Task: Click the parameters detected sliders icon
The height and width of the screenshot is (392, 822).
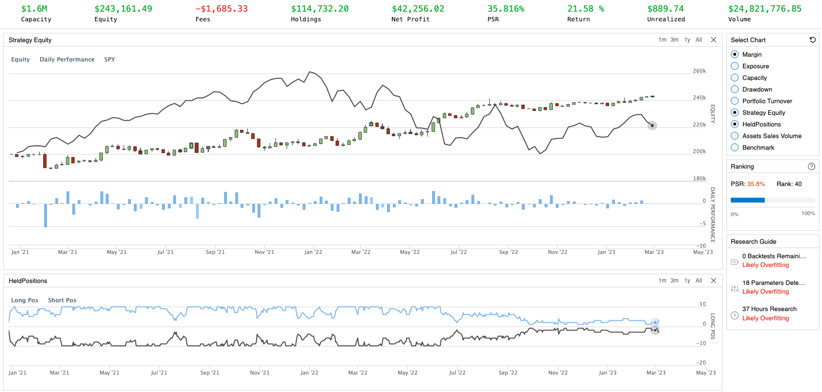Action: [x=735, y=289]
